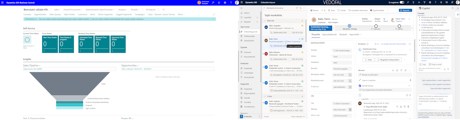The width and height of the screenshot is (460, 120).
Task: Select the Fejlesztés process stage circle
Action: 376,26
